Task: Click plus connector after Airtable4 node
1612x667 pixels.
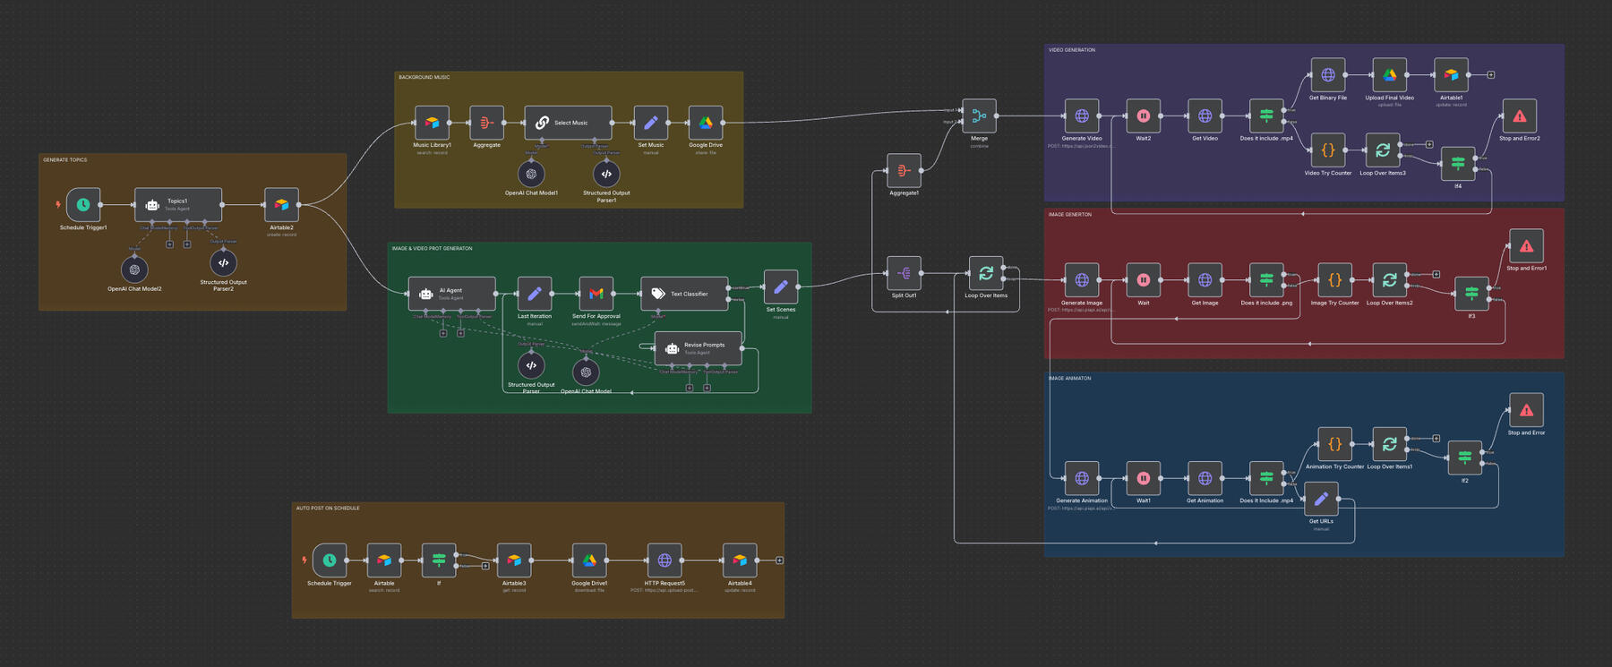Action: (779, 560)
